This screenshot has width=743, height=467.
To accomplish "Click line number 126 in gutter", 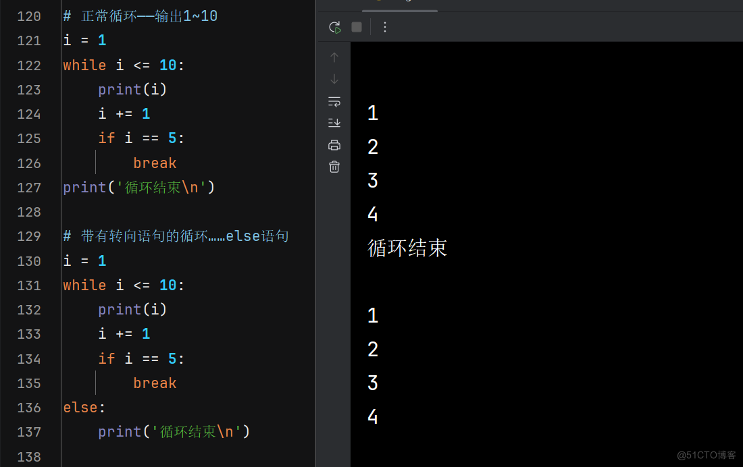I will tap(29, 163).
